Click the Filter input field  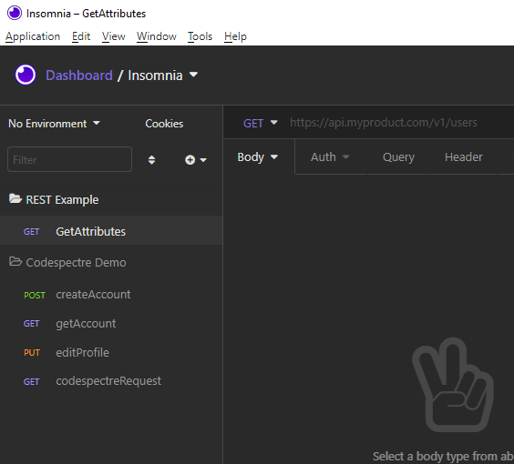pos(69,159)
